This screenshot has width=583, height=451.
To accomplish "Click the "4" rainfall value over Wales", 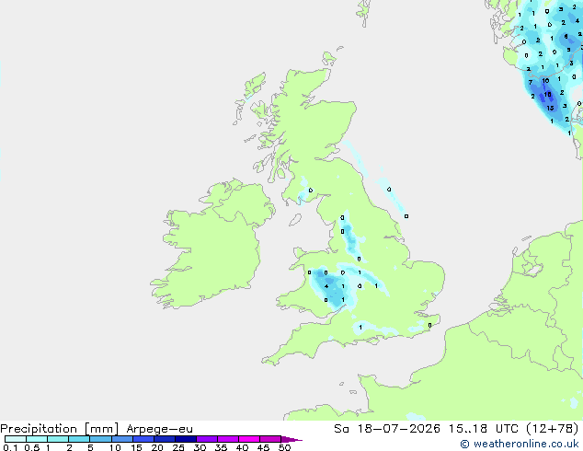I will [326, 286].
